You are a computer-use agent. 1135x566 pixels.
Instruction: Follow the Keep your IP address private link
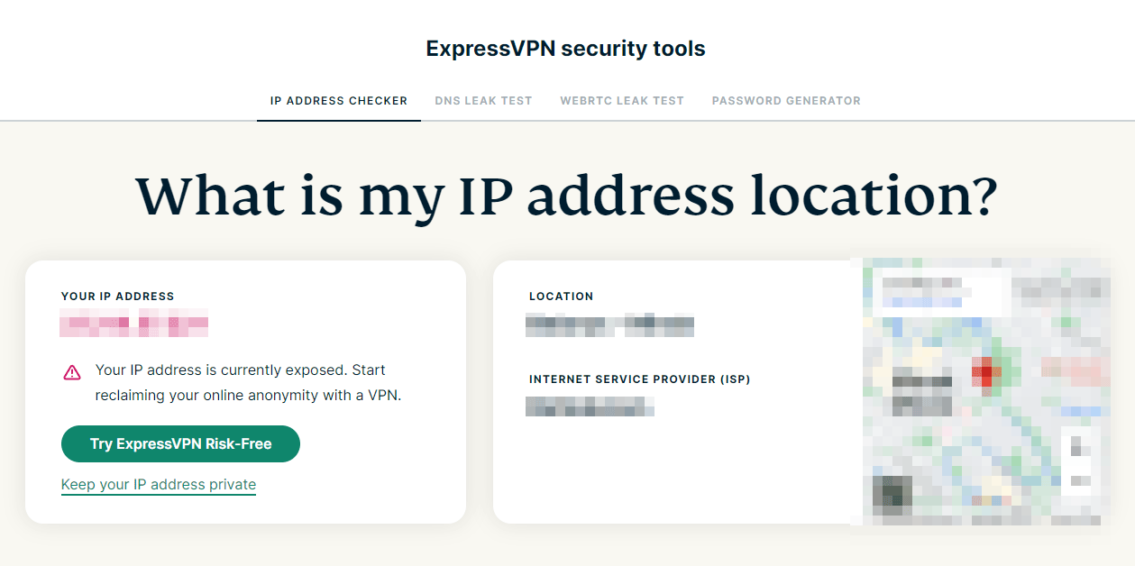[159, 485]
